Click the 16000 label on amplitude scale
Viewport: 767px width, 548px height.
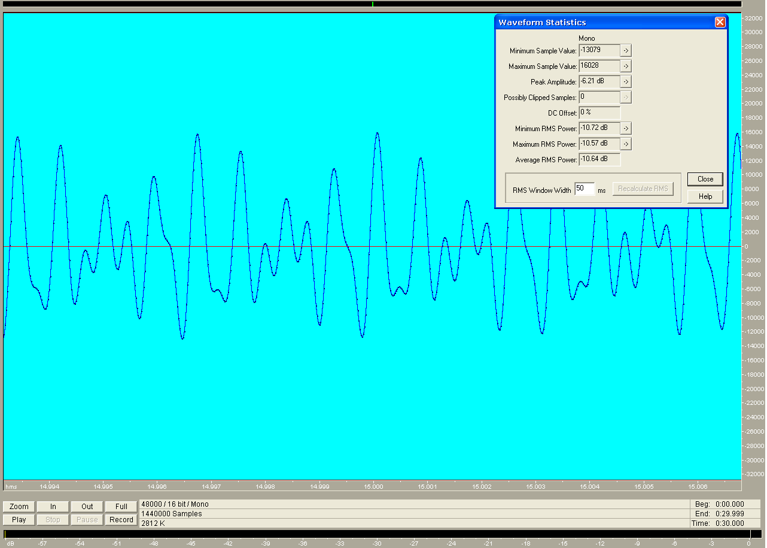pos(754,132)
